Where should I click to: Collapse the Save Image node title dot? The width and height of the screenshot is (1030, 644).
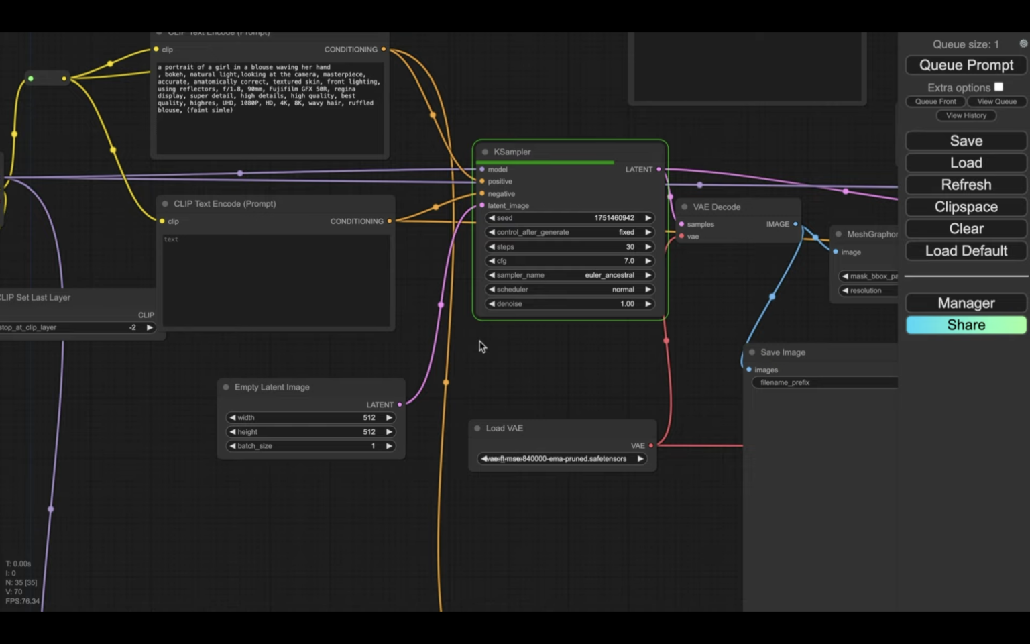coord(752,352)
